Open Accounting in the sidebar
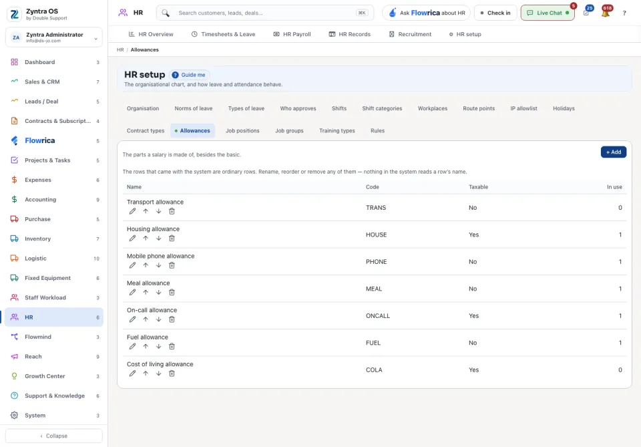The width and height of the screenshot is (641, 447). click(54, 200)
